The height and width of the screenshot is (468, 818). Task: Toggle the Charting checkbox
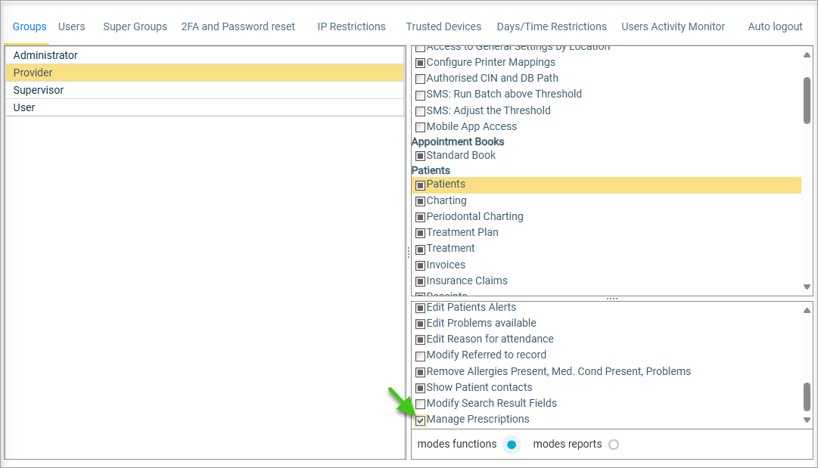420,201
